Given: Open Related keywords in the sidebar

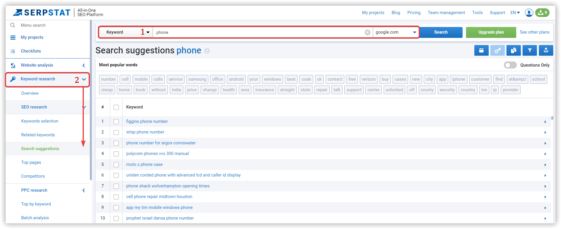Looking at the screenshot, I should pyautogui.click(x=38, y=135).
